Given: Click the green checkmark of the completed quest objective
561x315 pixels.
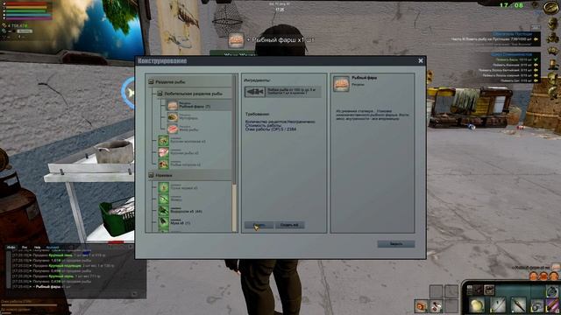Looking at the screenshot, I should click(x=536, y=60).
